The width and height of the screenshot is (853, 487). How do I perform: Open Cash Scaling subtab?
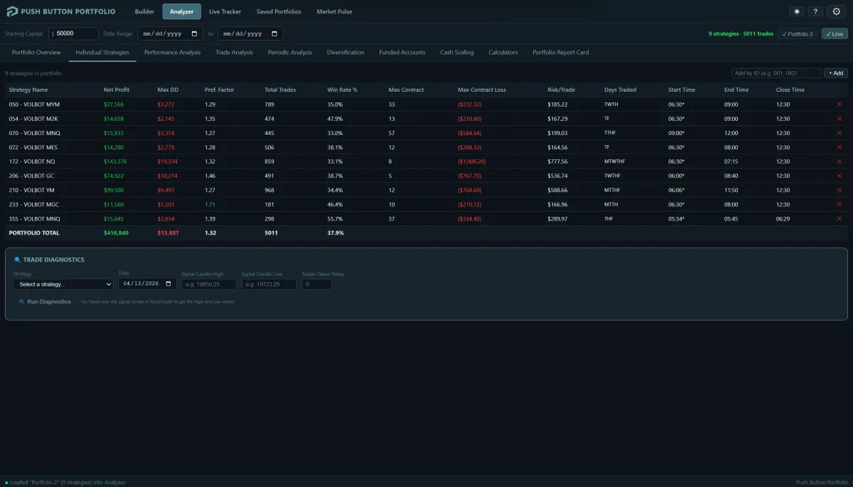point(457,53)
